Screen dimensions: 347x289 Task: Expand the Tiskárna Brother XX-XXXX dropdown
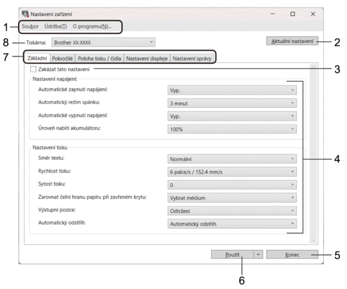pos(103,42)
